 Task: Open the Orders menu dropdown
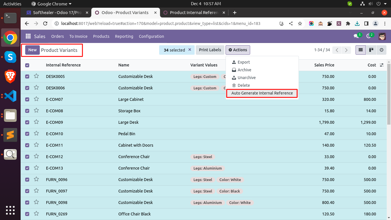click(x=58, y=36)
